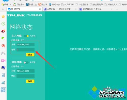This screenshot has width=127, height=100.
Task: Open a new tab with the plus button
Action: click(x=117, y=9)
